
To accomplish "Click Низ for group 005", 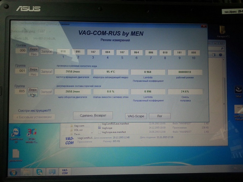I will click(x=33, y=95).
